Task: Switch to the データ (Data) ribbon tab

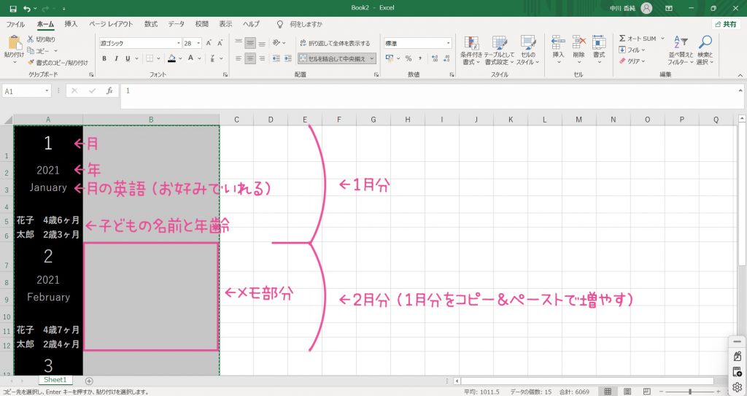Action: (x=176, y=24)
